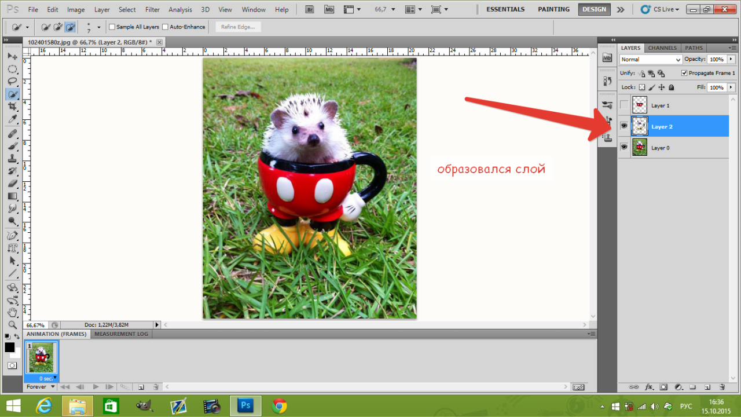The height and width of the screenshot is (417, 741).
Task: Open the CS Live button
Action: click(x=661, y=9)
